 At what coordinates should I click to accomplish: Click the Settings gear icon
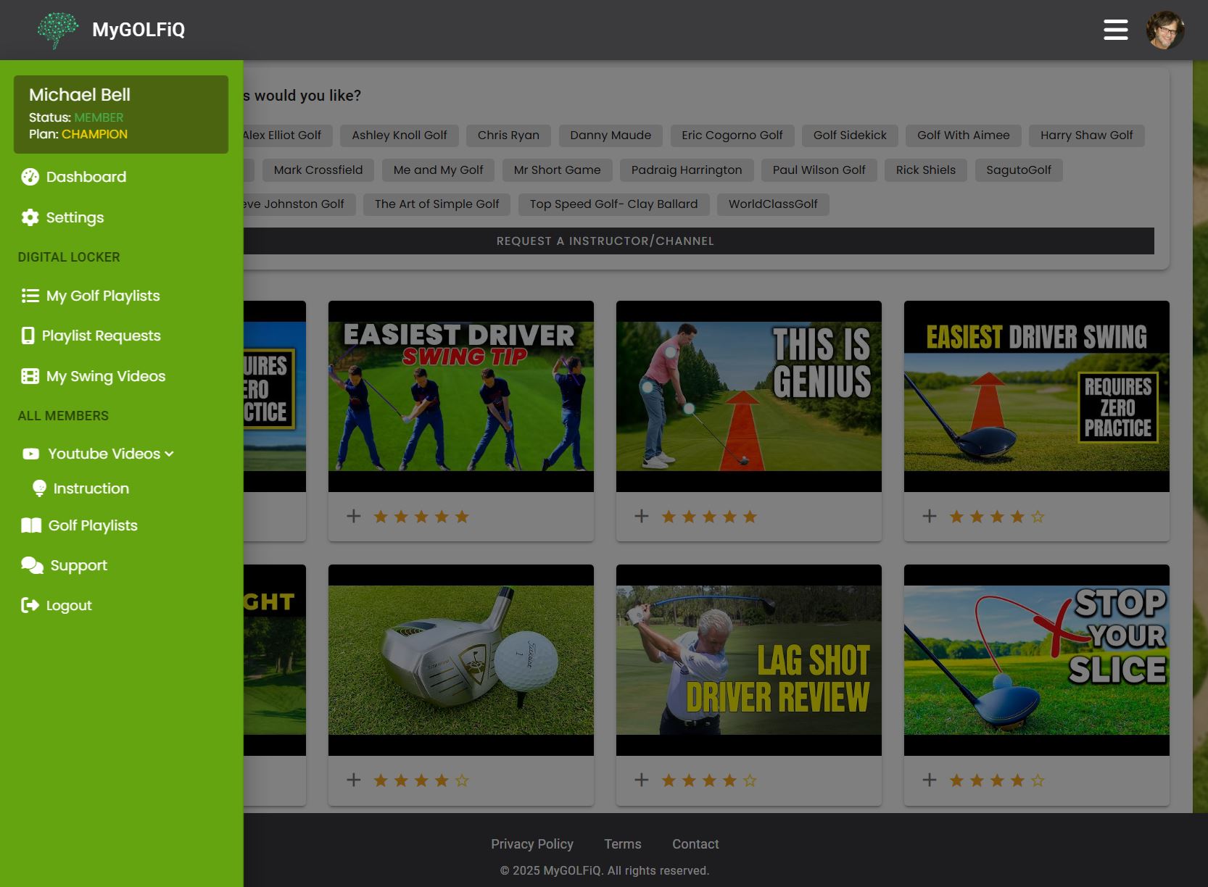[30, 217]
